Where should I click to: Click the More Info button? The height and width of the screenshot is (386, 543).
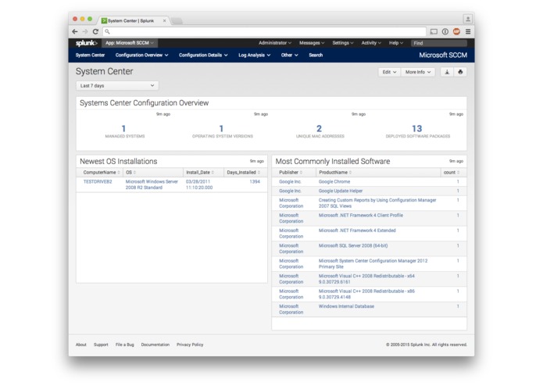[x=418, y=72]
